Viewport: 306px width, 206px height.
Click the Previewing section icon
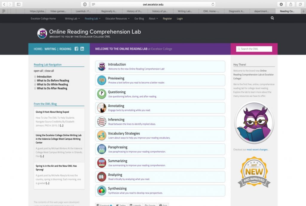(102, 80)
